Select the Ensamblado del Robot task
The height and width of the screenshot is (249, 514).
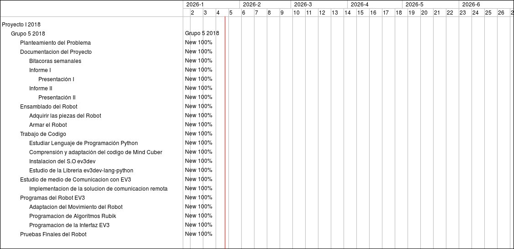click(x=48, y=107)
